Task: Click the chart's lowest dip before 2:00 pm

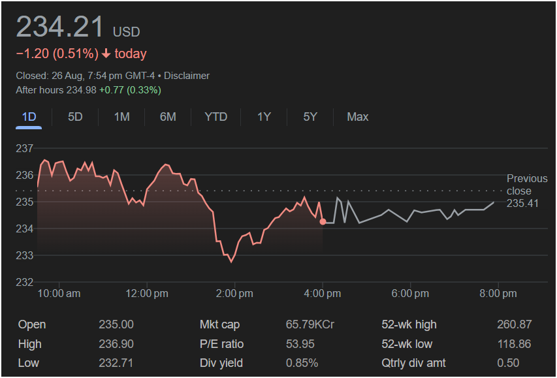Action: [231, 261]
